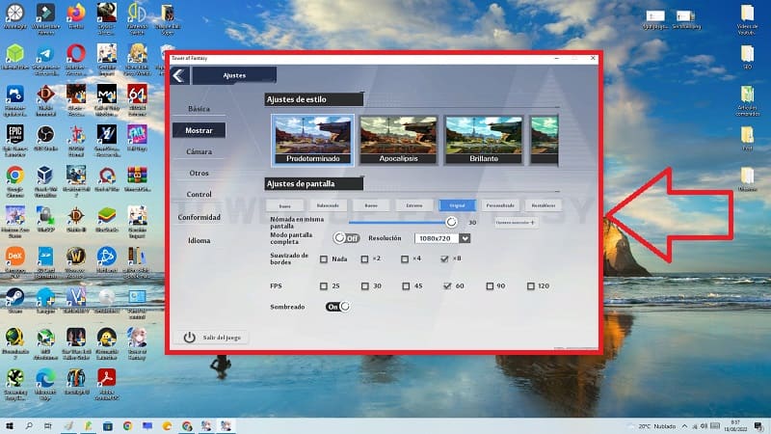771x434 pixels.
Task: Open Microsoft Store from the taskbar
Action: 108,425
